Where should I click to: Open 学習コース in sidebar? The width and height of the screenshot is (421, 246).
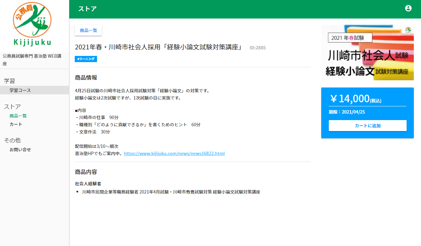coord(34,90)
